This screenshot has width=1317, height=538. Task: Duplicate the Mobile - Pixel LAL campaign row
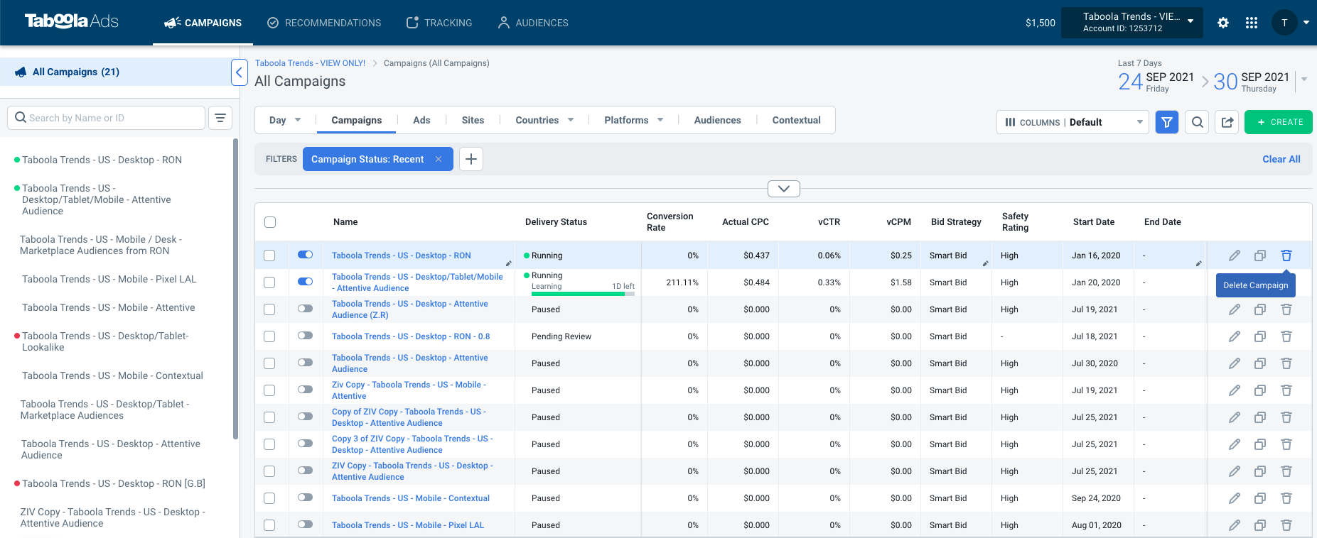(x=1260, y=525)
